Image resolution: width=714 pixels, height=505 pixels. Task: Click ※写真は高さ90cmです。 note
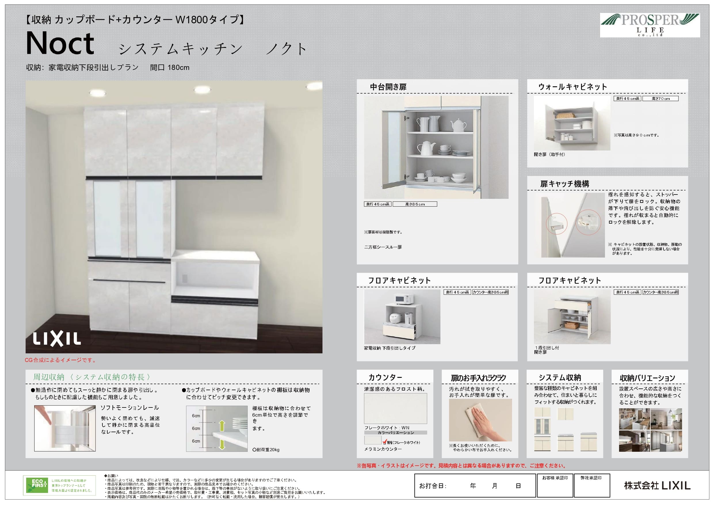637,135
